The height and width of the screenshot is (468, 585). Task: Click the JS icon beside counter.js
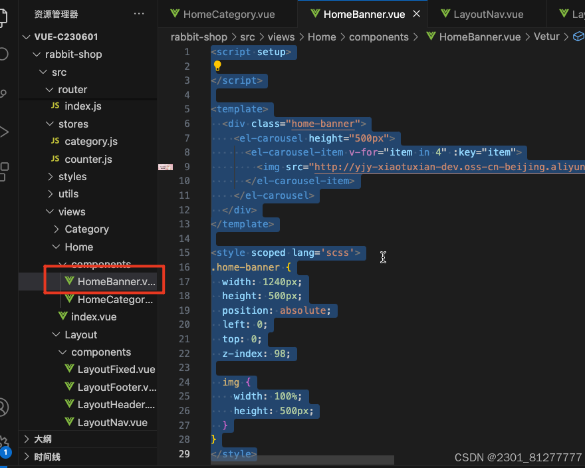tap(55, 159)
